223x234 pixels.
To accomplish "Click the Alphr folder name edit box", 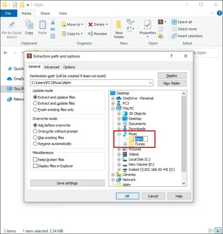I will (141, 139).
